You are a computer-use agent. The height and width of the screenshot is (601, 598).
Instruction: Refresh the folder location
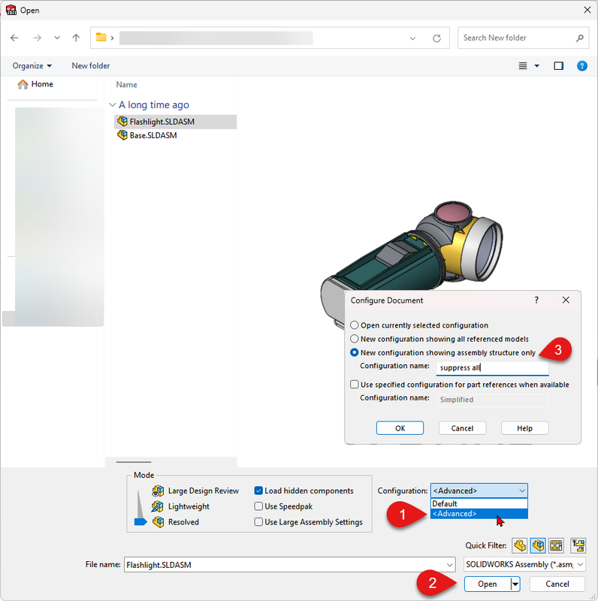(x=436, y=38)
